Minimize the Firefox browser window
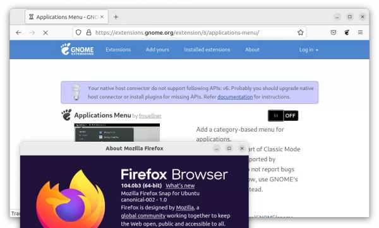This screenshot has height=228, width=379. coord(337,16)
